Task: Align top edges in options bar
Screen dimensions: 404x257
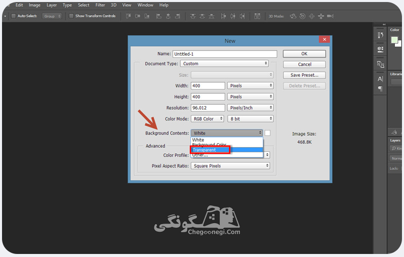Action: point(128,16)
